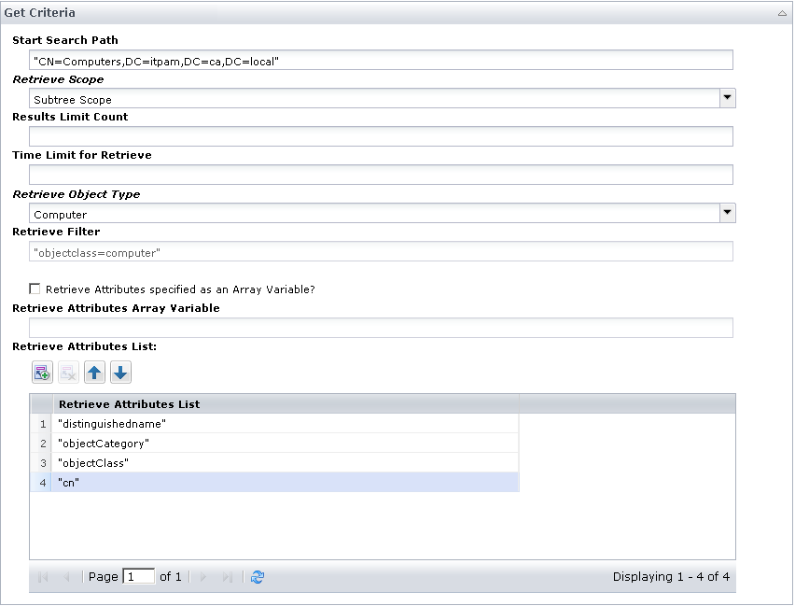Focus the Time Limit for Retrieve field
This screenshot has height=606, width=795.
click(x=373, y=174)
